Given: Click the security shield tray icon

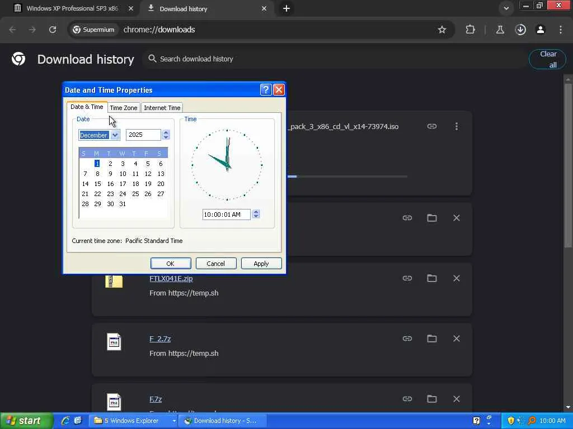Looking at the screenshot, I should [510, 421].
